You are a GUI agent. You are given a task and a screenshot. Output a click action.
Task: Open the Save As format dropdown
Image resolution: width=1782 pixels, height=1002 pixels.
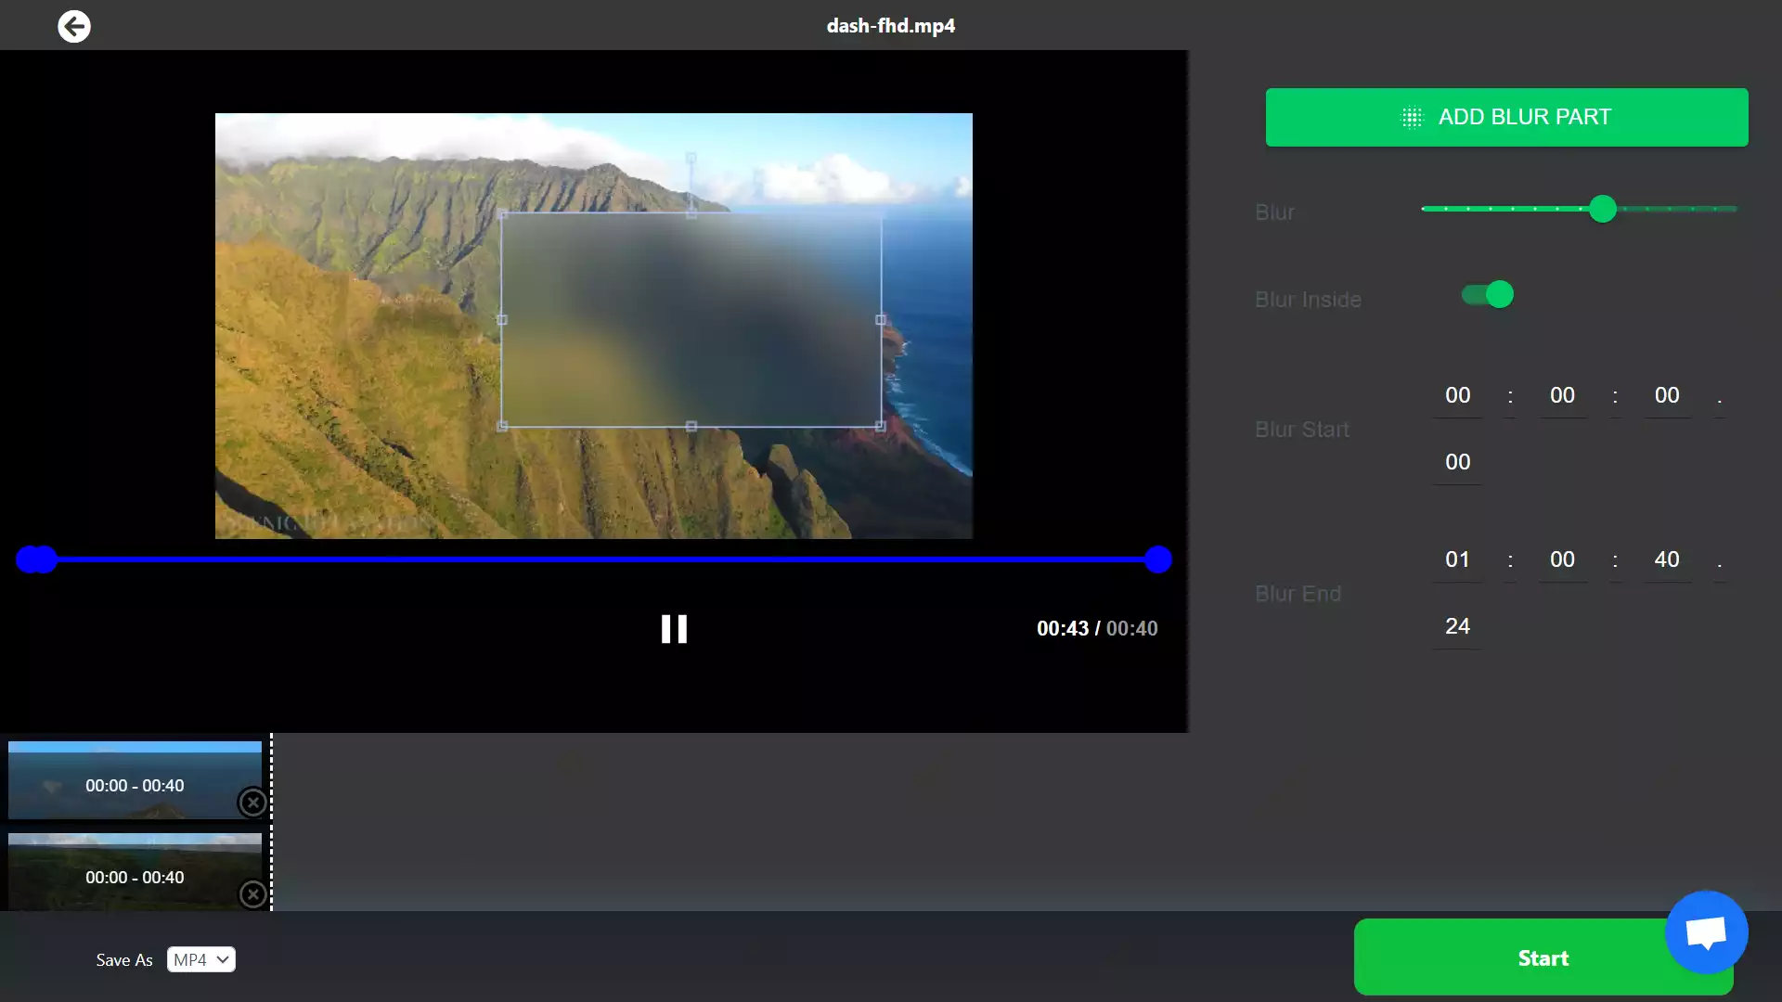pyautogui.click(x=200, y=959)
